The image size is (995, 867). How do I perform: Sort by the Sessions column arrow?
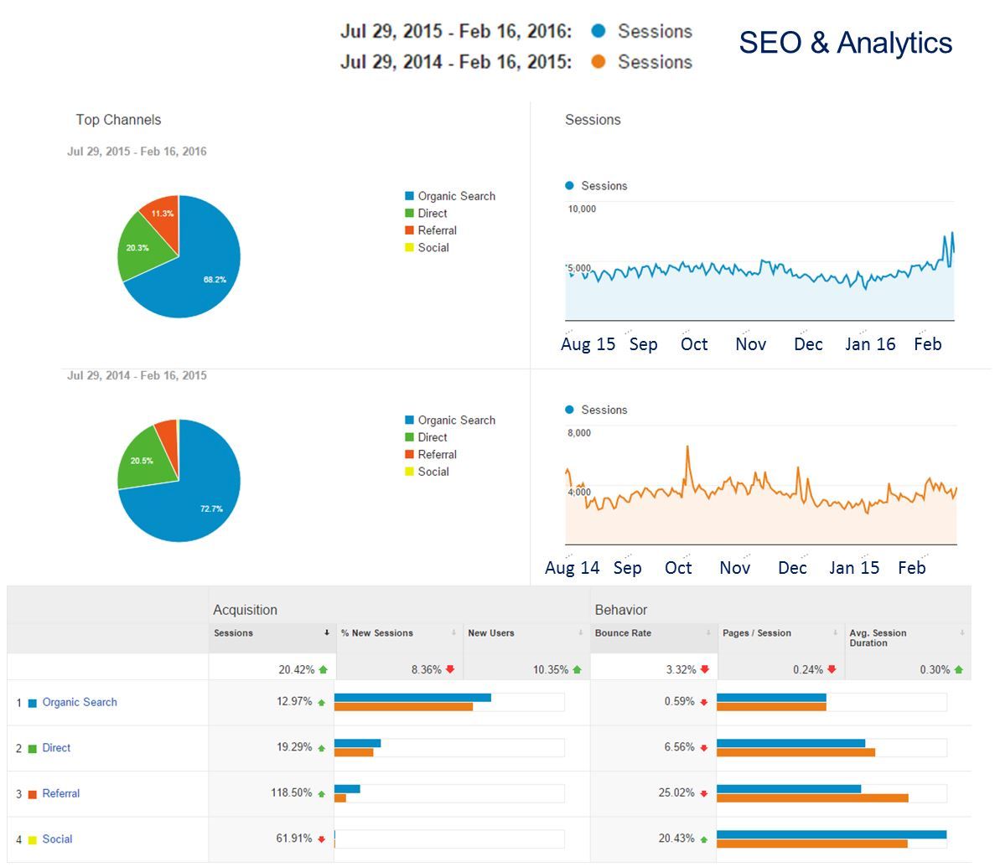(327, 632)
